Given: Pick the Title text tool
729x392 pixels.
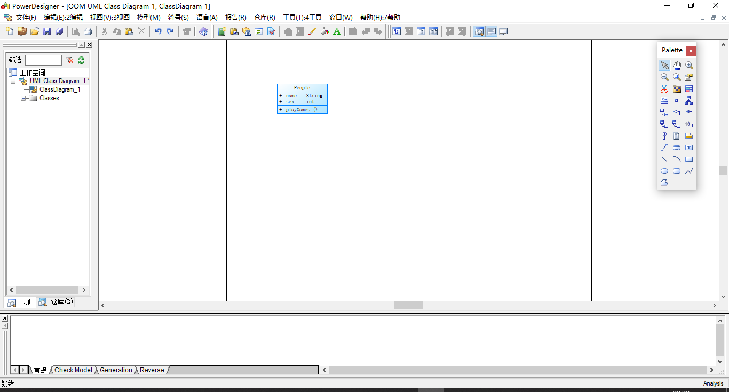Looking at the screenshot, I should click(689, 148).
